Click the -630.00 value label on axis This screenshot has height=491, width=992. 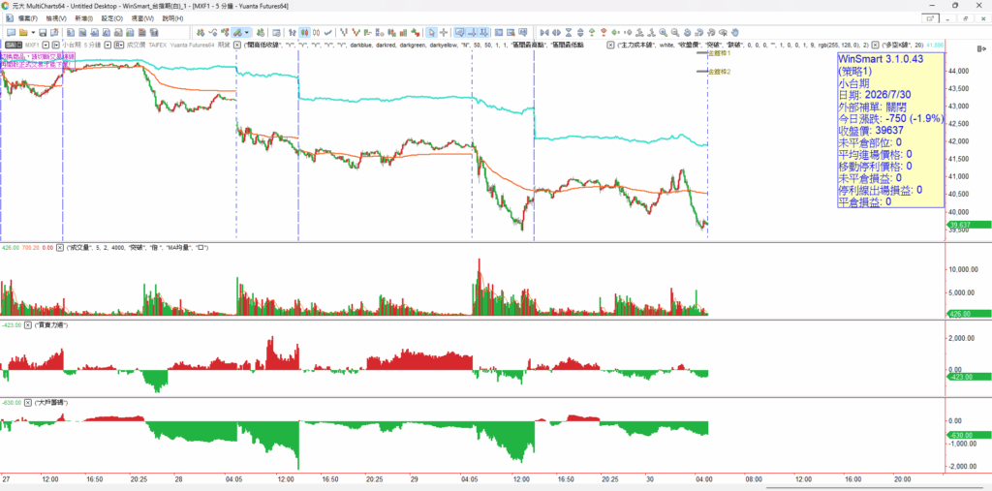pyautogui.click(x=968, y=436)
